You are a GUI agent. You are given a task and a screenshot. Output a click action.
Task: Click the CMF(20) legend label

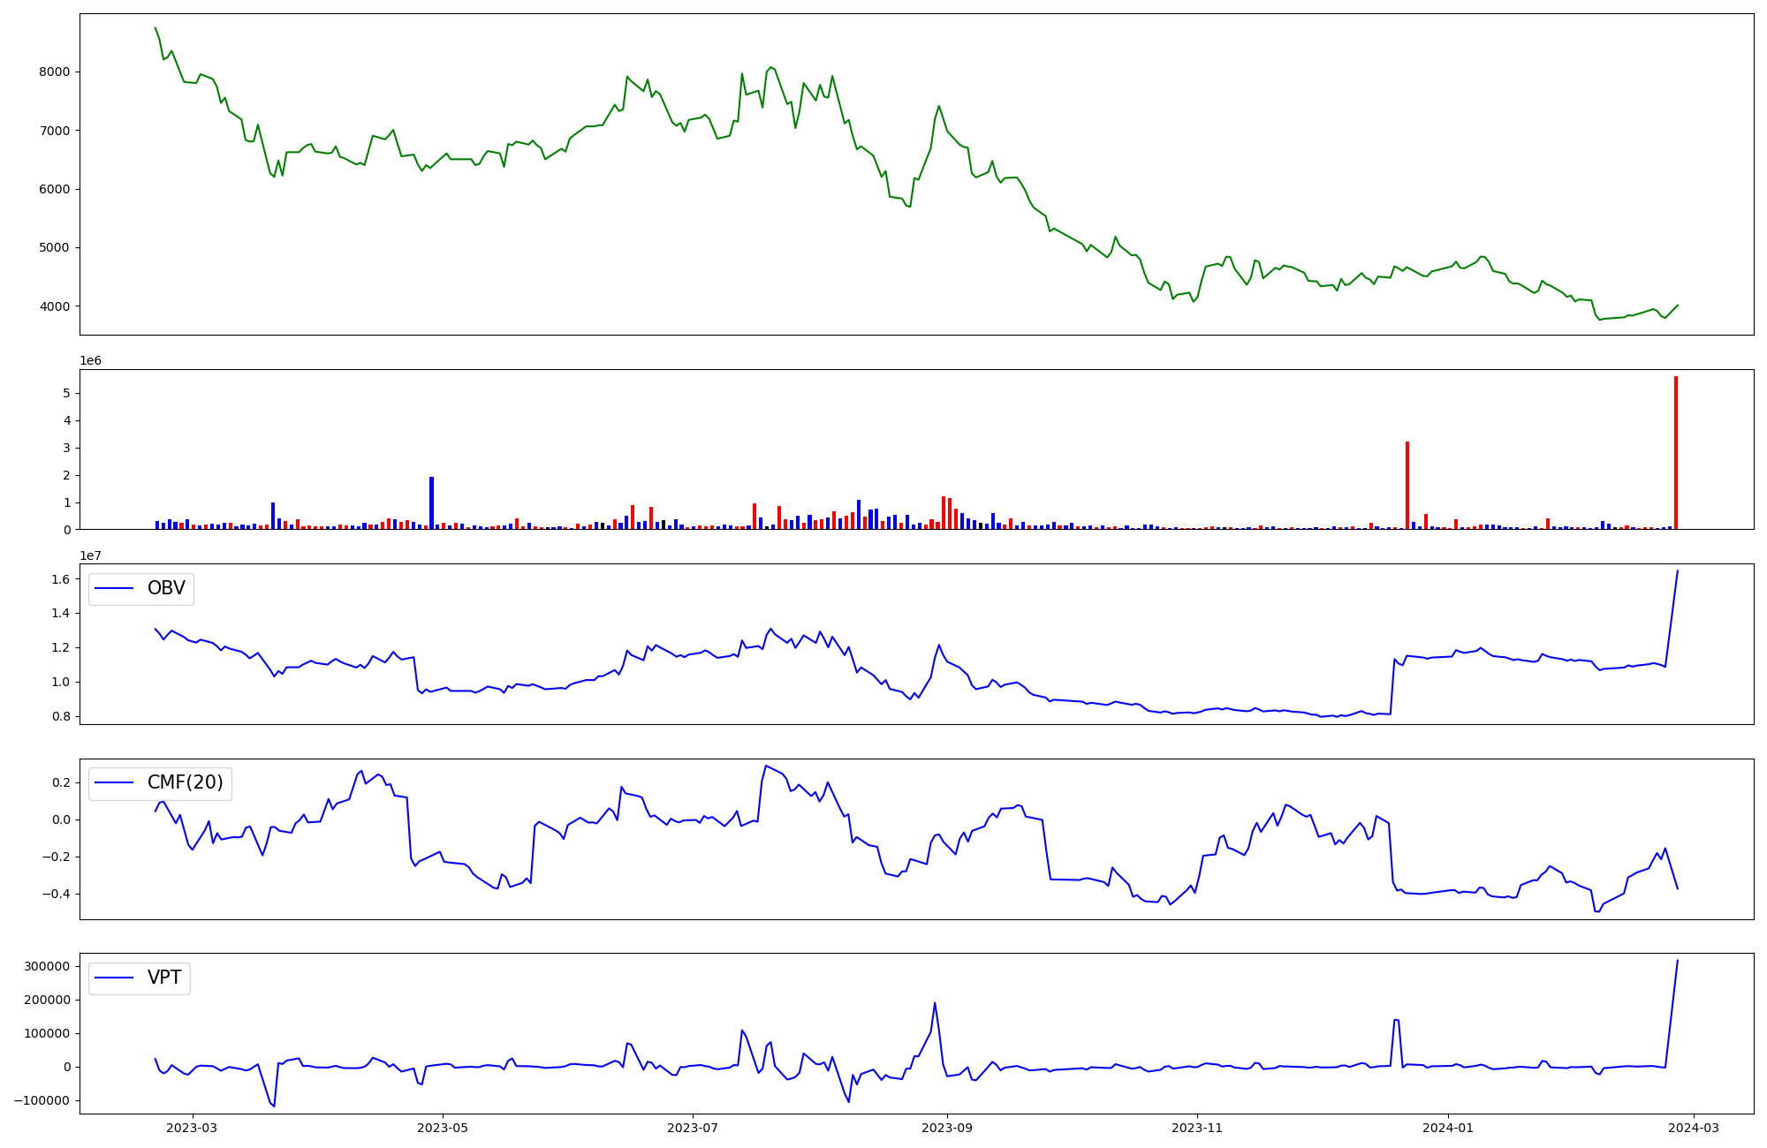[x=185, y=782]
